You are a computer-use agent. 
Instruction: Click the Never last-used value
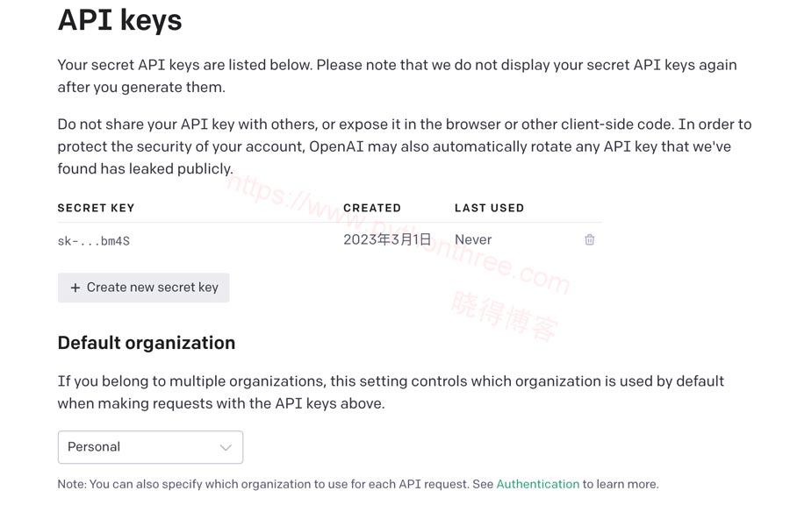point(473,239)
